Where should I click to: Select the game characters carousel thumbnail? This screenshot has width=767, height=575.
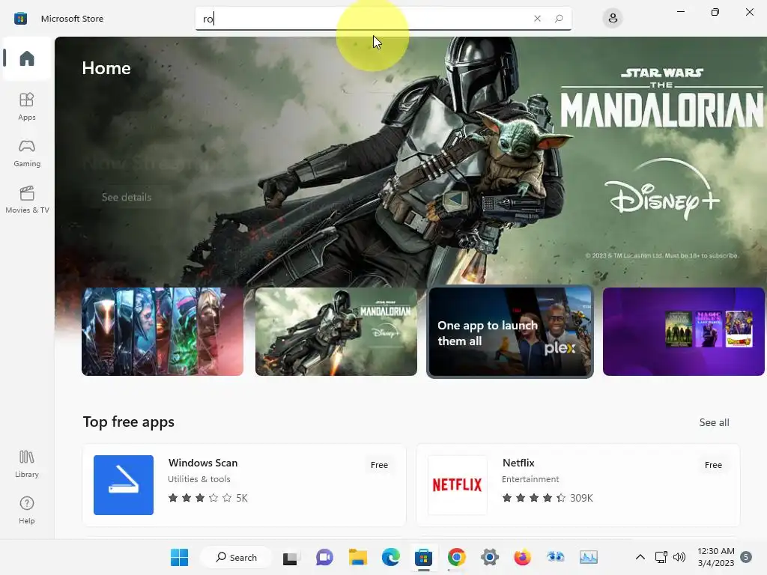point(163,332)
